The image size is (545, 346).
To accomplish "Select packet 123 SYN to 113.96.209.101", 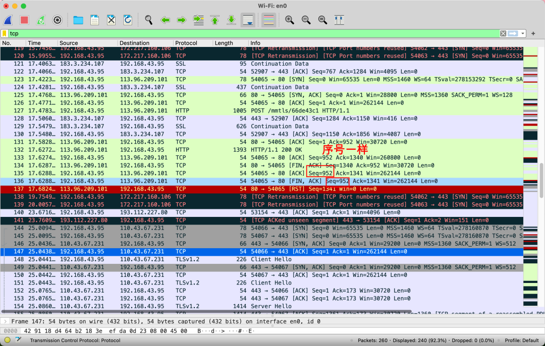I will tap(262, 79).
